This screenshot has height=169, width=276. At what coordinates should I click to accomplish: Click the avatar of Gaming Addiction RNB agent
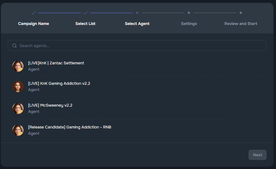click(18, 130)
